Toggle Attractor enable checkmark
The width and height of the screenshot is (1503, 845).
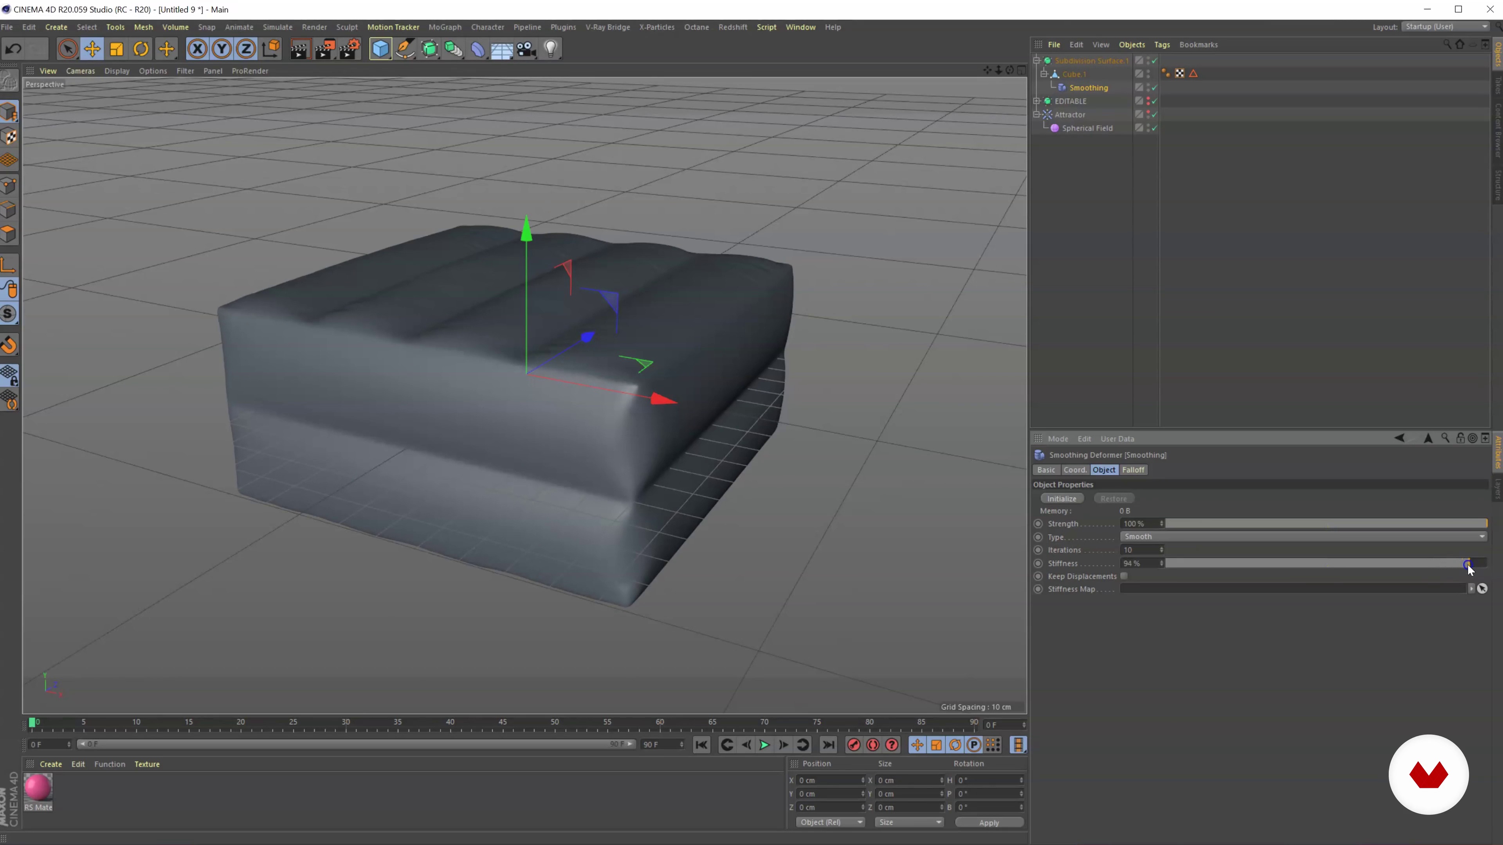1155,115
